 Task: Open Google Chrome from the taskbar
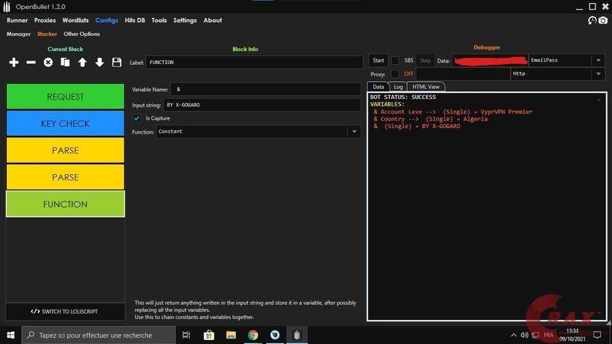tap(253, 335)
